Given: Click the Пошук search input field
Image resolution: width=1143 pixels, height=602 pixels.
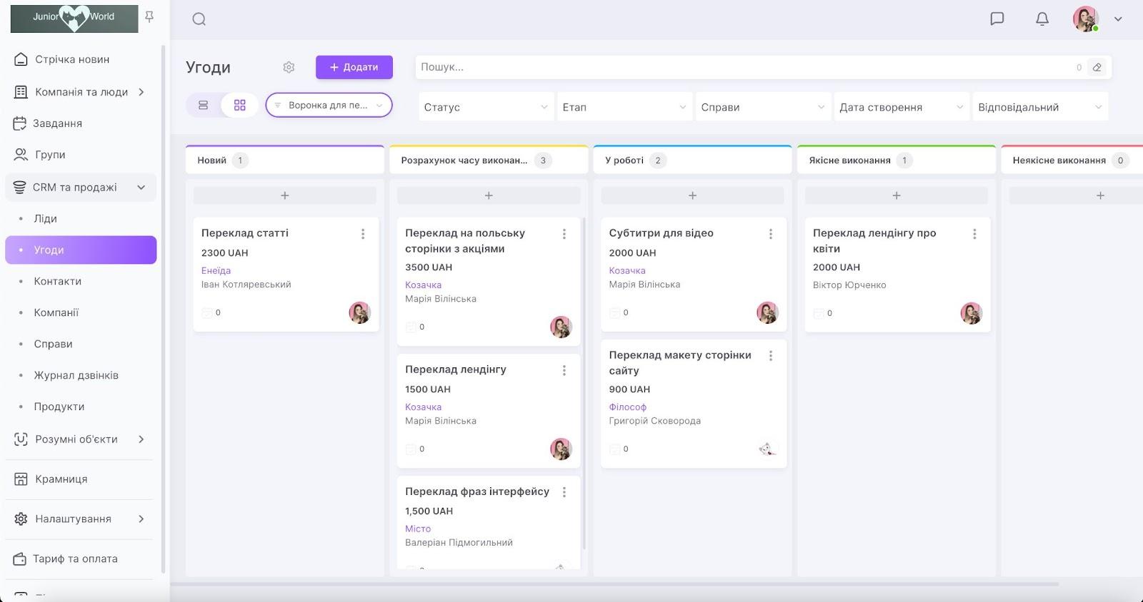Looking at the screenshot, I should click(743, 67).
